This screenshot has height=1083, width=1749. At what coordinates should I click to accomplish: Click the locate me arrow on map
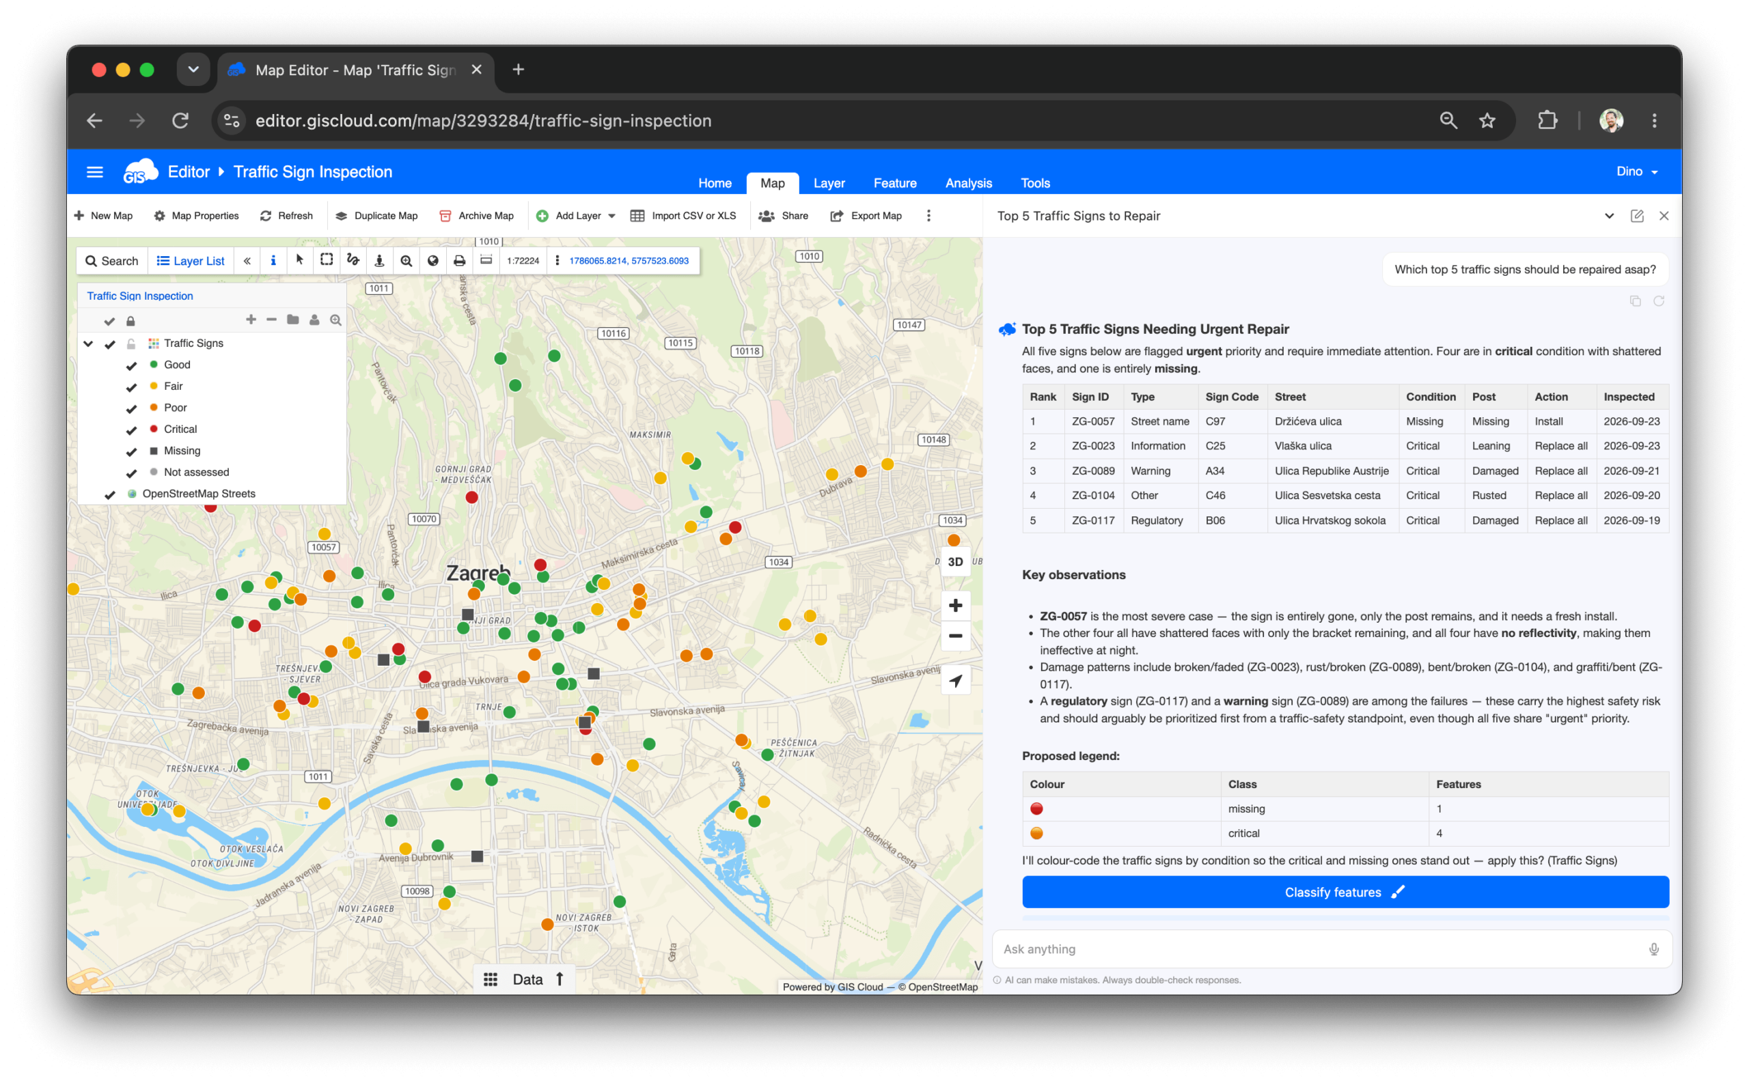tap(955, 680)
